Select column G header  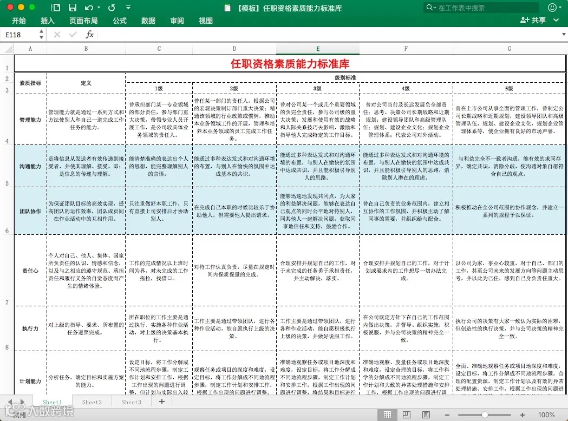(510, 49)
